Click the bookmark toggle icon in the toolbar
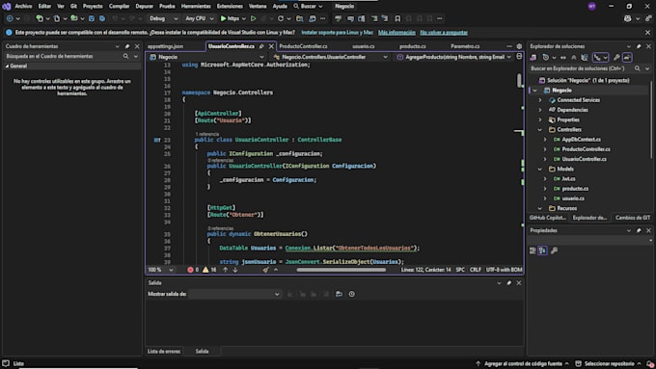 pos(397,18)
